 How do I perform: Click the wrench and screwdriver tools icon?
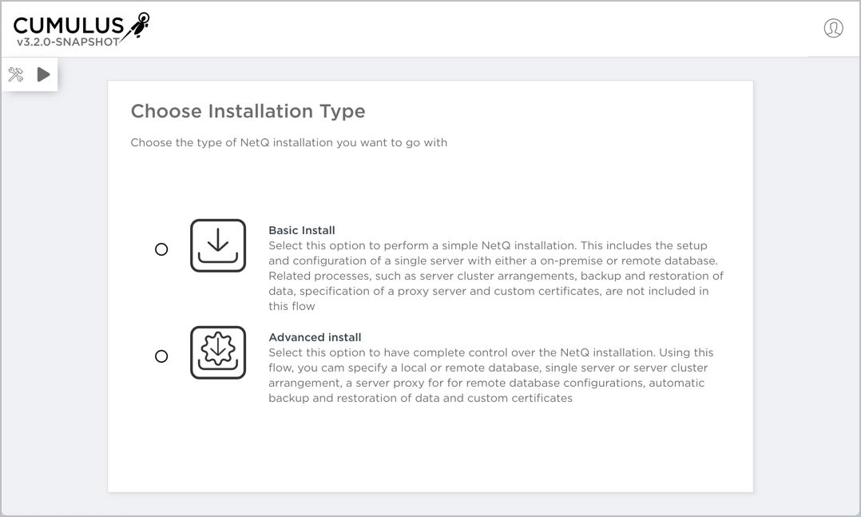tap(16, 74)
